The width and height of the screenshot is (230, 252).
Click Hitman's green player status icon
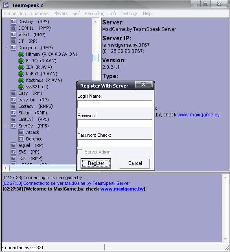coord(21,54)
